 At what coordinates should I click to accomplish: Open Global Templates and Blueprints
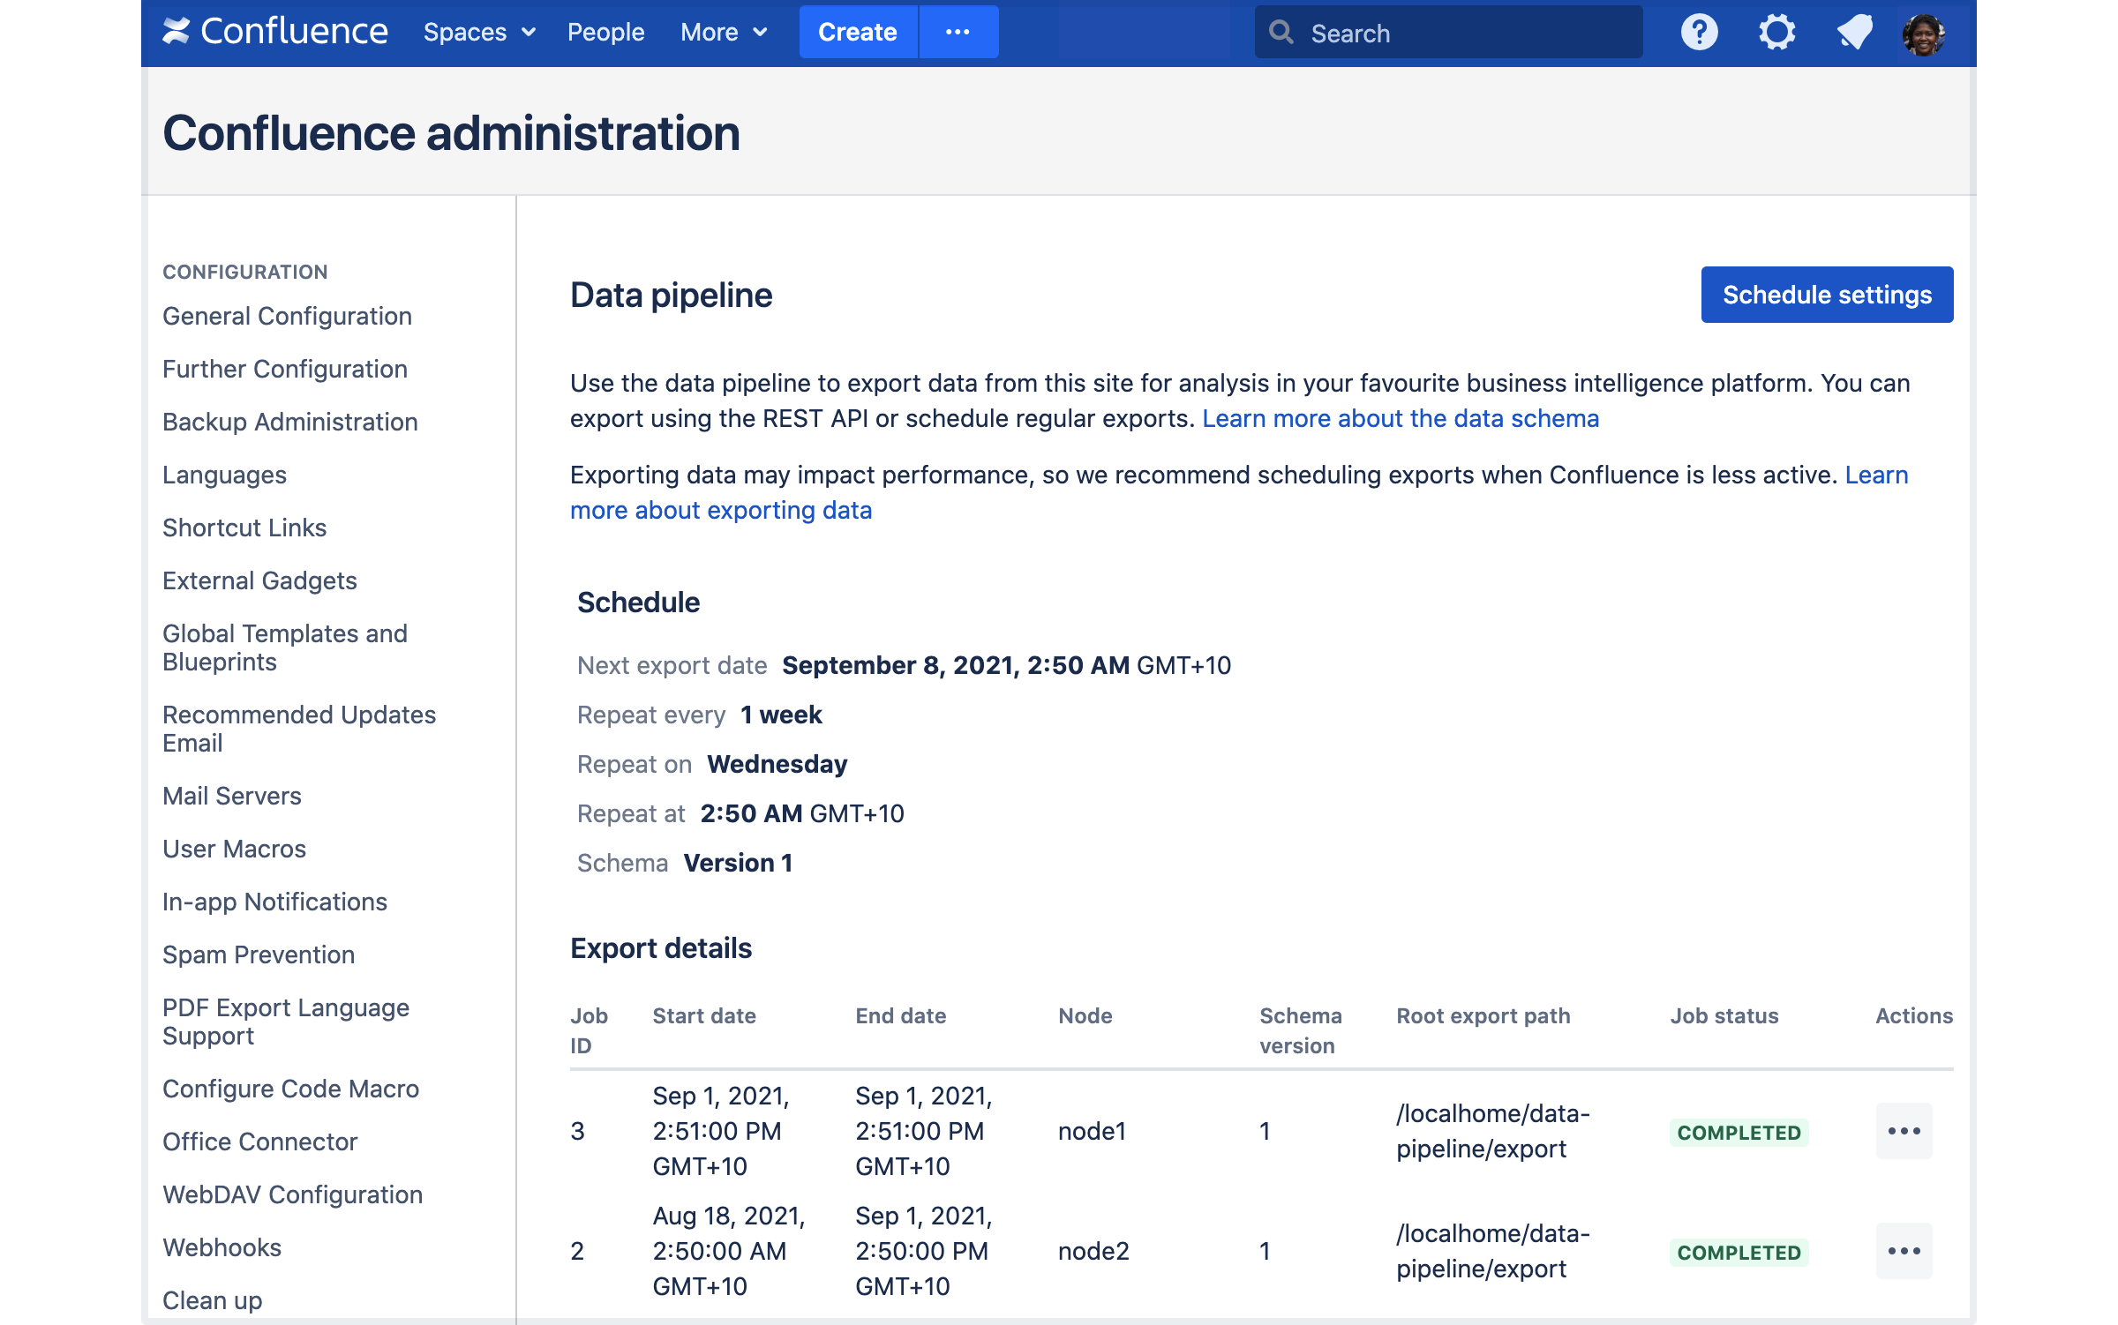coord(285,648)
